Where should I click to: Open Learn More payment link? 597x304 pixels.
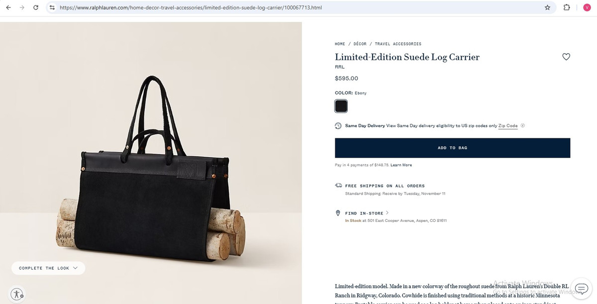point(401,165)
